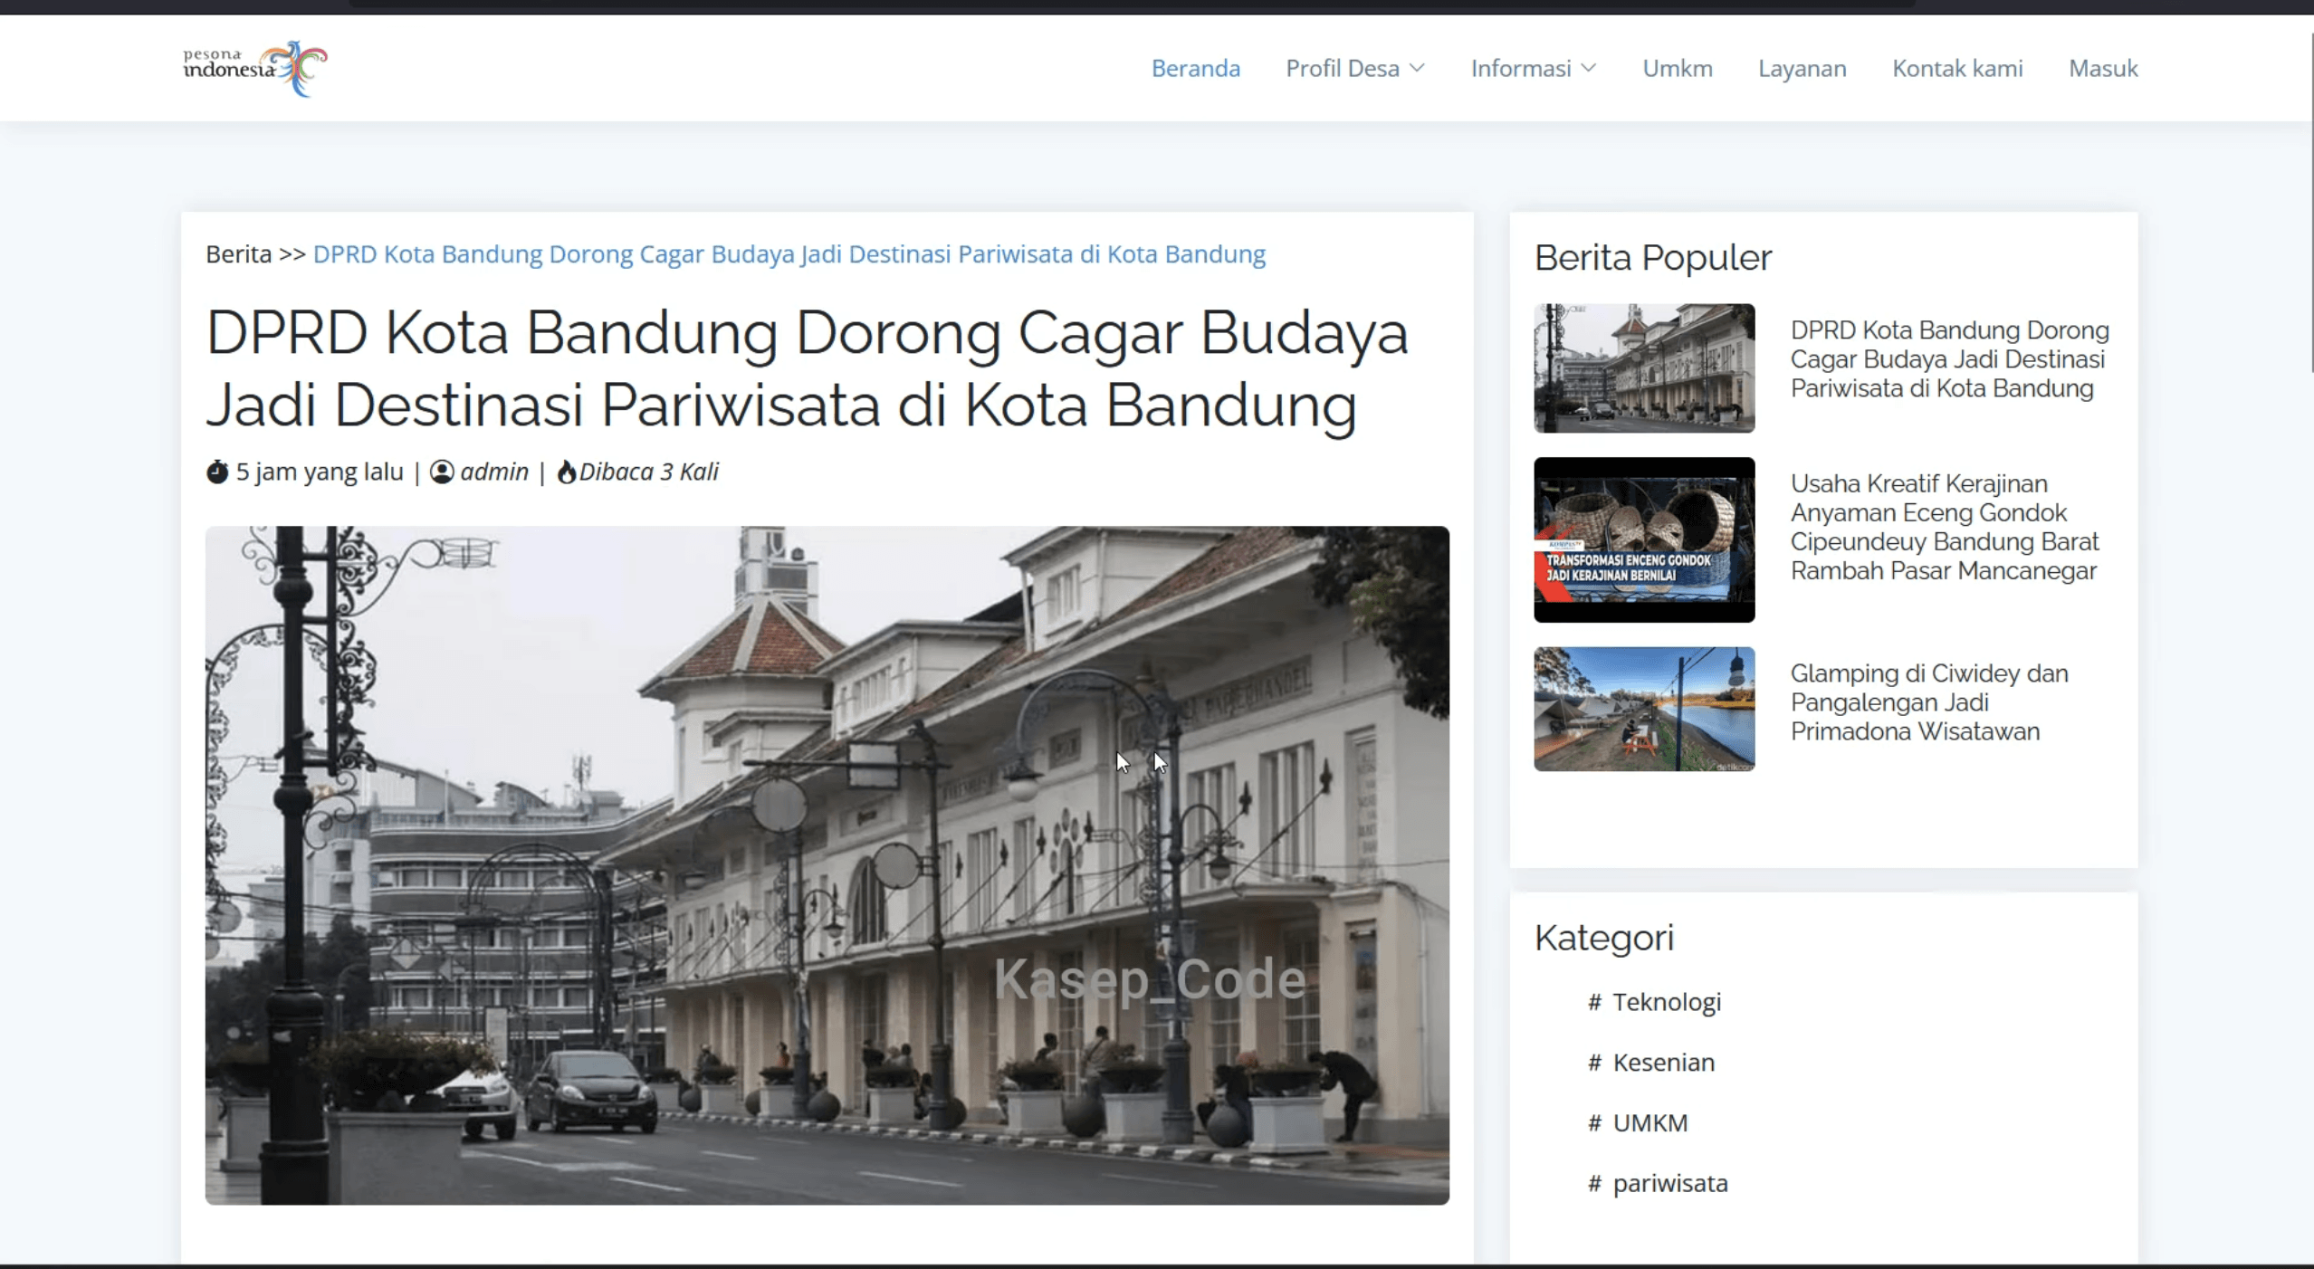Click the 'admin' author name

coord(494,472)
